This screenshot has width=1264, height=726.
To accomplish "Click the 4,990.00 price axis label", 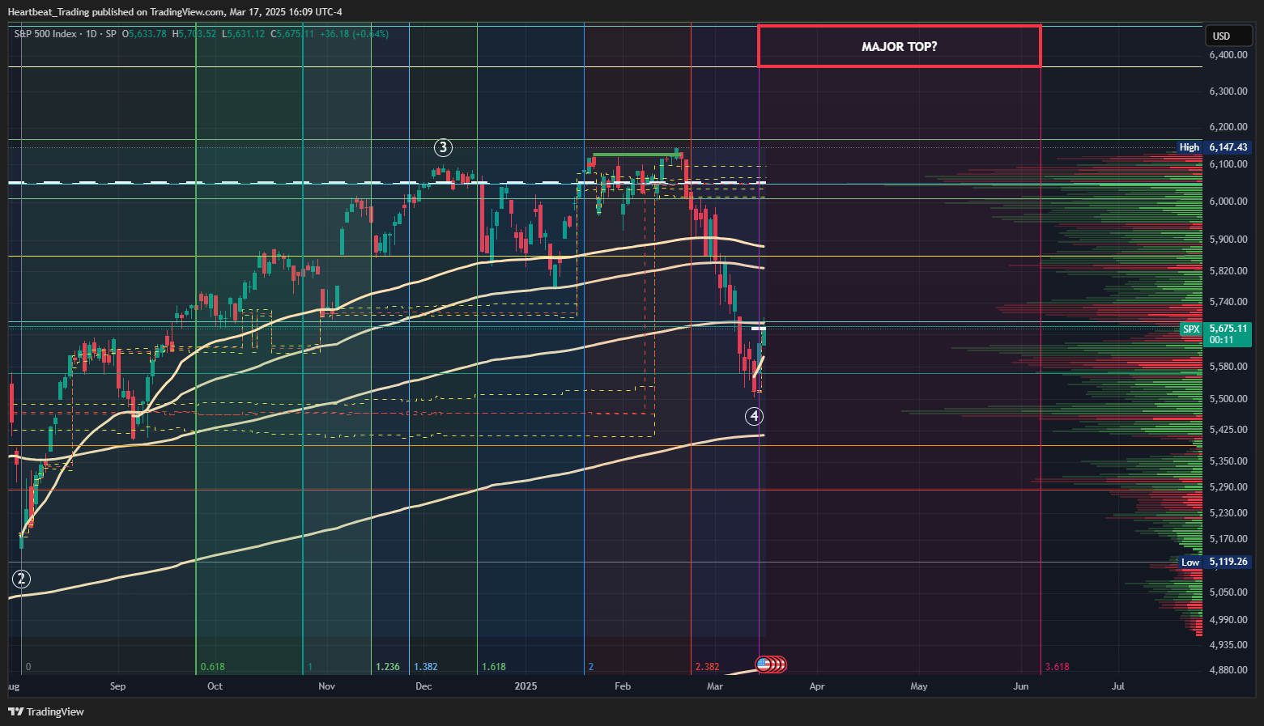I will [x=1228, y=620].
